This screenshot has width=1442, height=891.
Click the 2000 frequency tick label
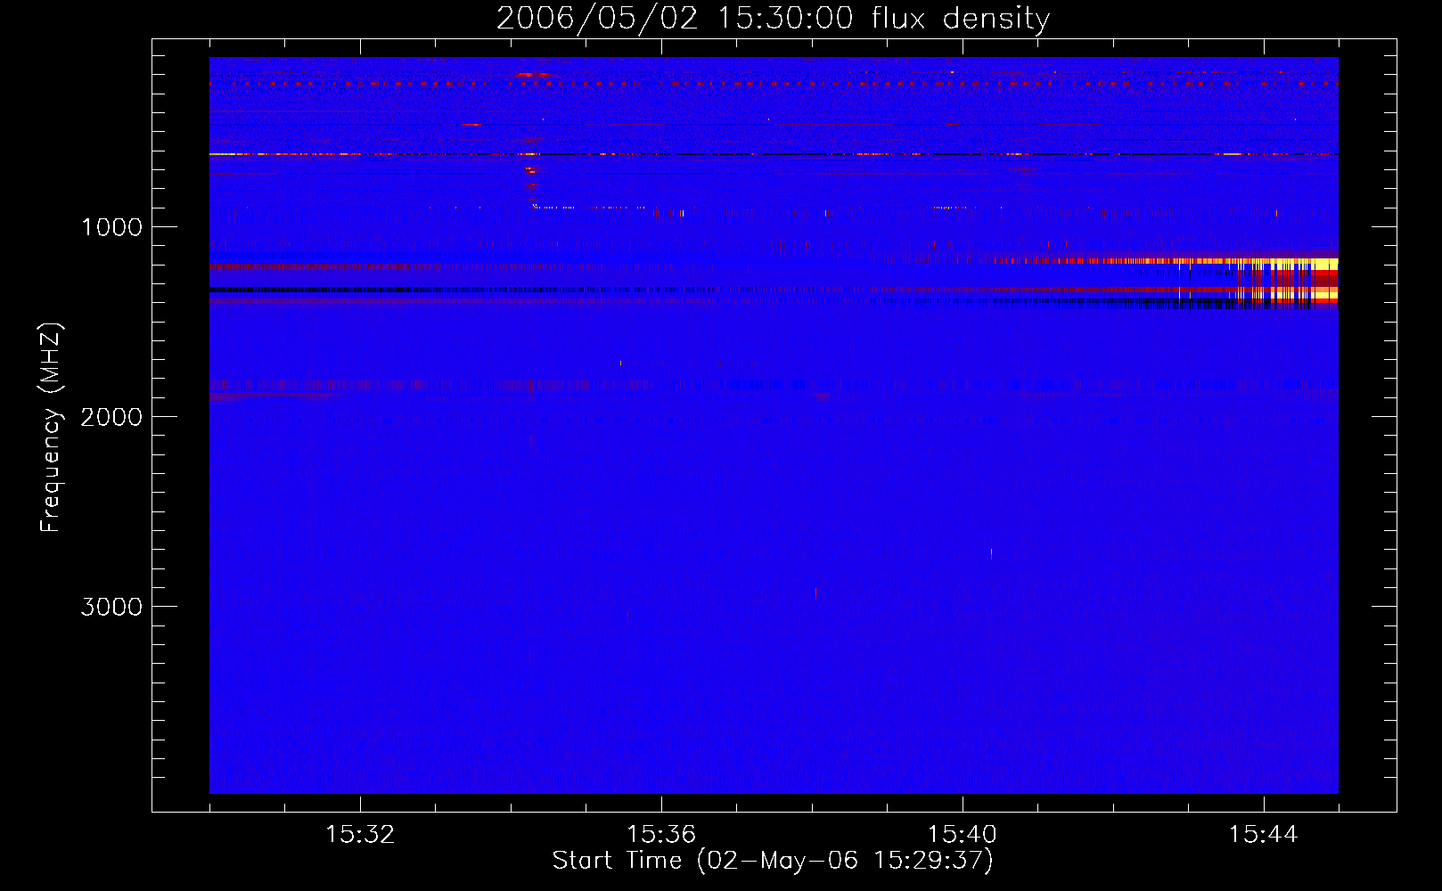pyautogui.click(x=111, y=417)
